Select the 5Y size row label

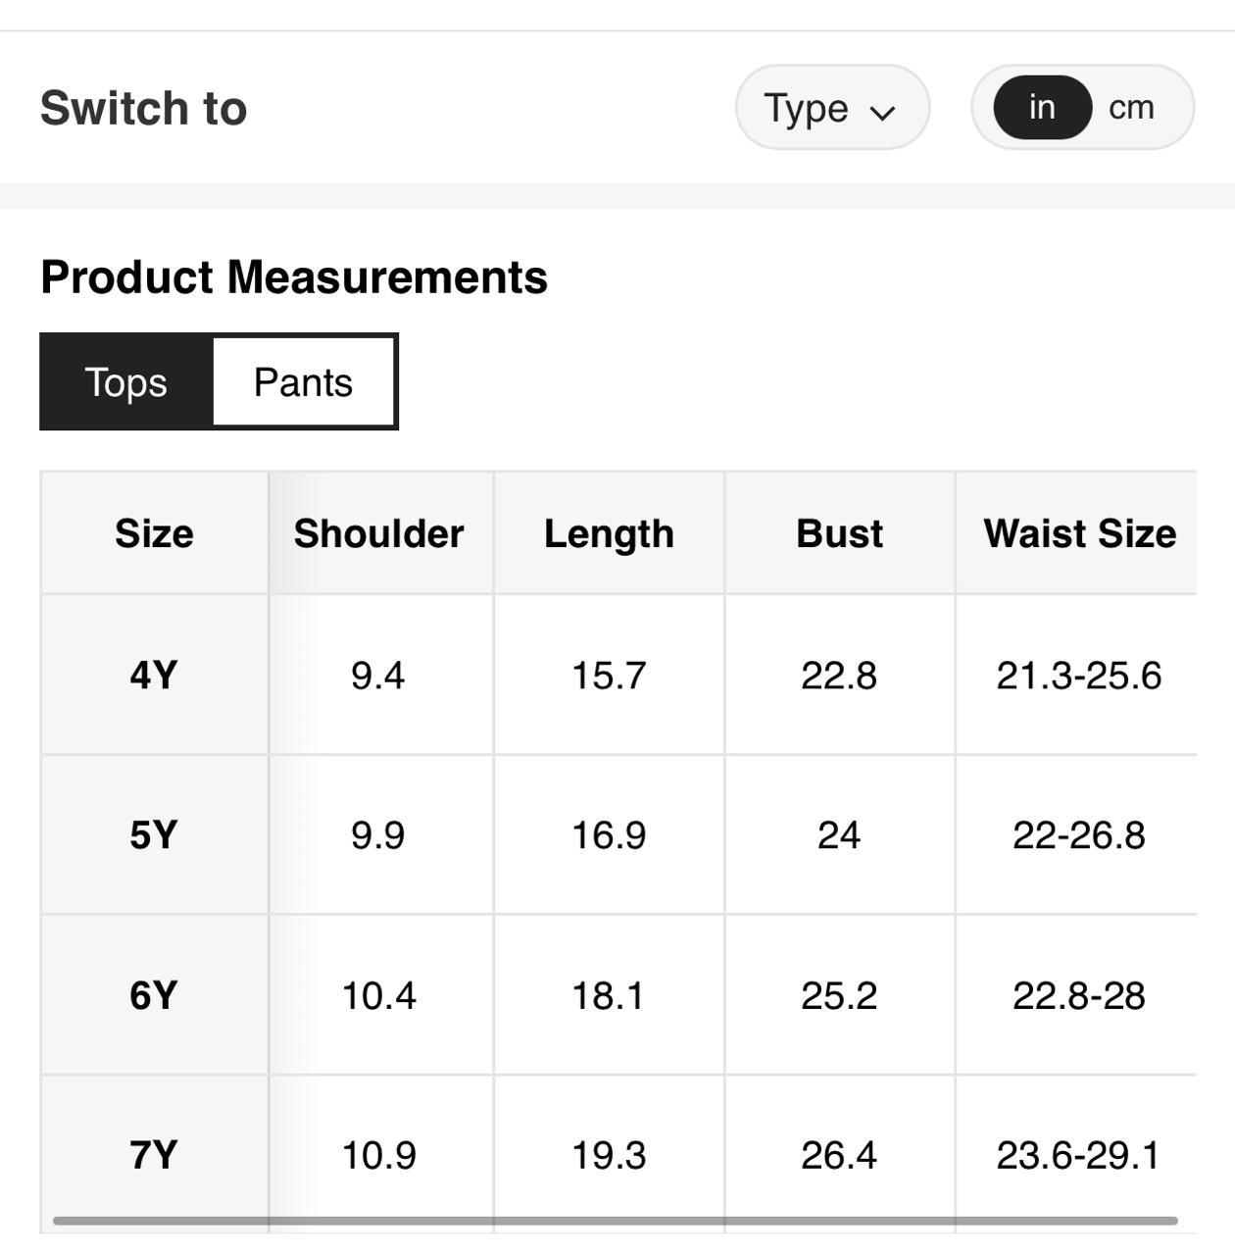pyautogui.click(x=154, y=835)
